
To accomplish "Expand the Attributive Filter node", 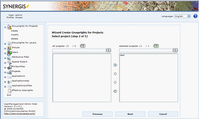I will click(5, 58).
